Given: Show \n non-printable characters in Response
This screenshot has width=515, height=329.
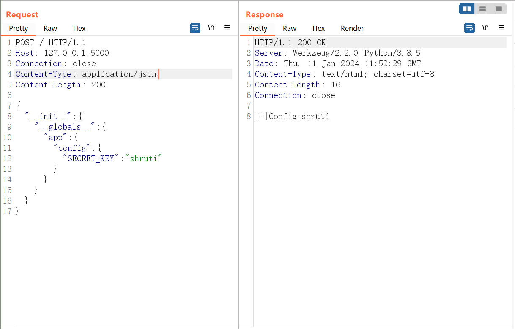Looking at the screenshot, I should [485, 28].
